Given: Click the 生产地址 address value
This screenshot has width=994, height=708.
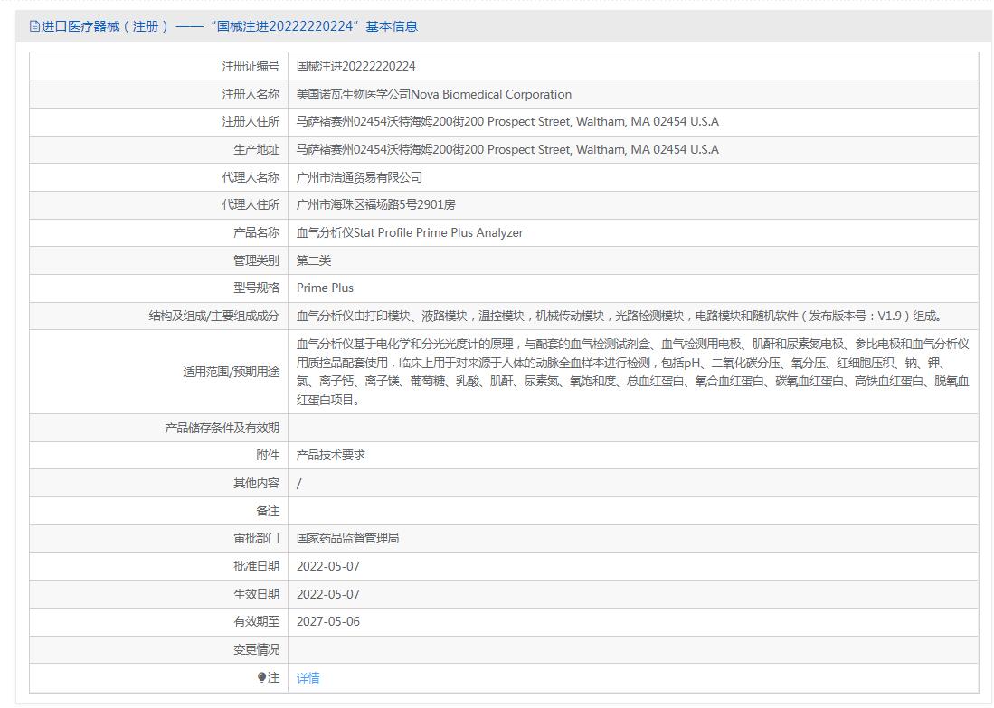Looking at the screenshot, I should [x=507, y=150].
